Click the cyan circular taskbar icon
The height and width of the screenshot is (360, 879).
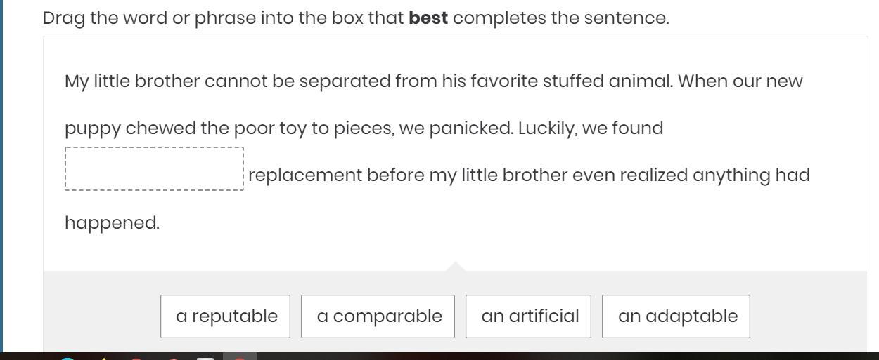pos(68,359)
